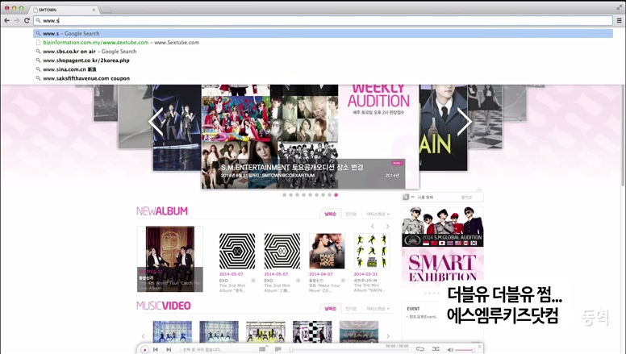Adjust the pink player volume slider
The height and width of the screenshot is (354, 626).
(x=465, y=350)
